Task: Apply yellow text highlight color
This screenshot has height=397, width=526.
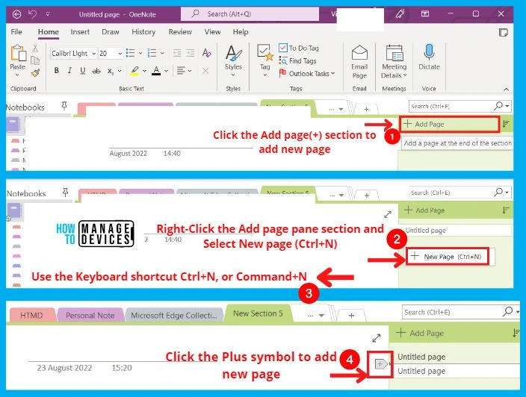Action: pos(134,71)
